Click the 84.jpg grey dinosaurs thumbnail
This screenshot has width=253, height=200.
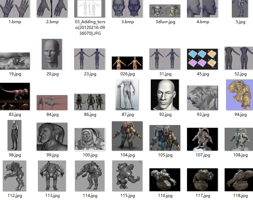[52, 103]
